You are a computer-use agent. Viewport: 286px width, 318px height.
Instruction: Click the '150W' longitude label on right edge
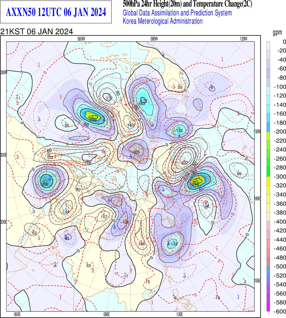[257, 132]
